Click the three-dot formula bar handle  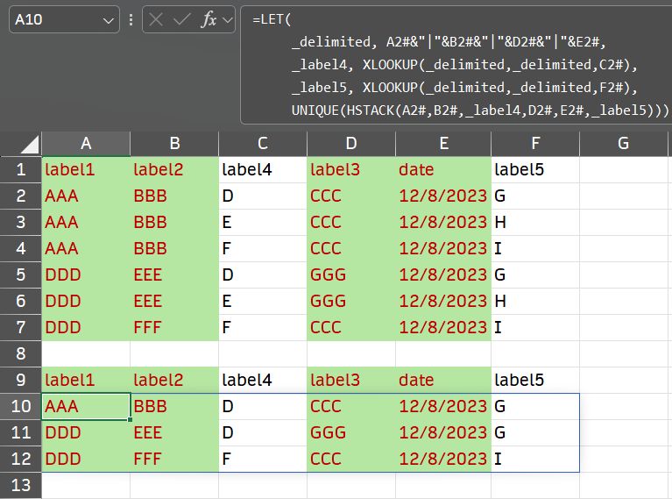click(131, 19)
